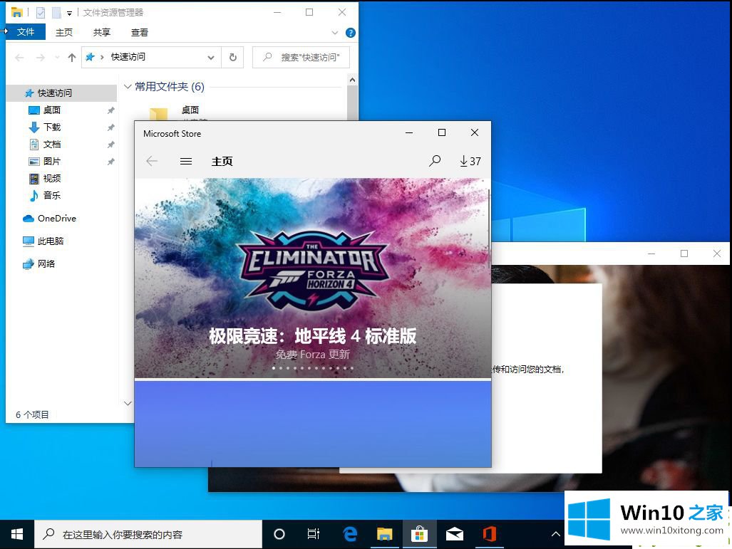
Task: Click the Microsoft Store vertical scrollbar
Action: [489, 229]
